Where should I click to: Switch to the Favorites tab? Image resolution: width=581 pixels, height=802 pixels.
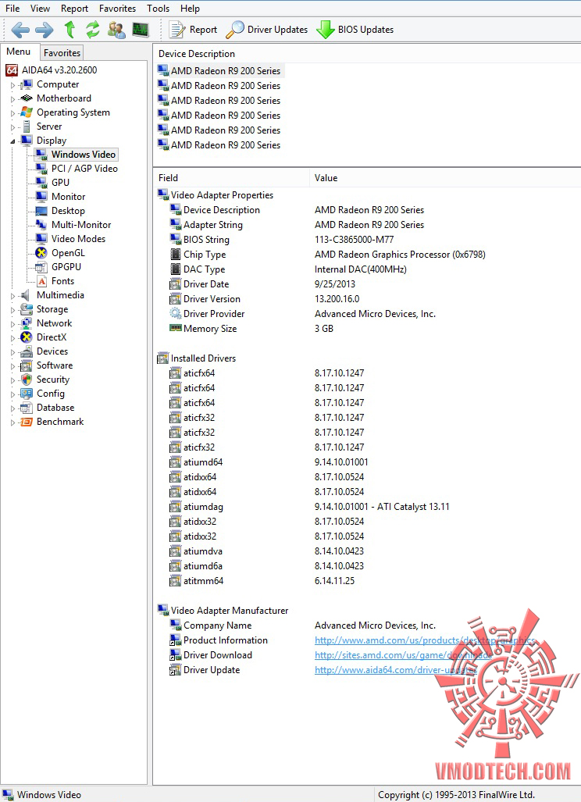62,52
